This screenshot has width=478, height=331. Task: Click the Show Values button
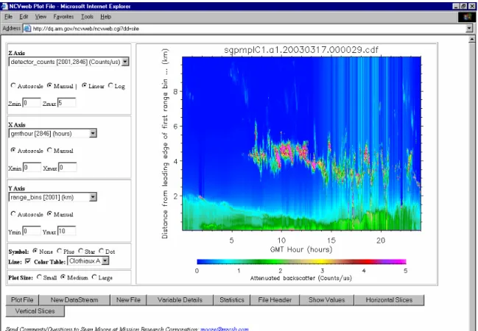(x=327, y=300)
